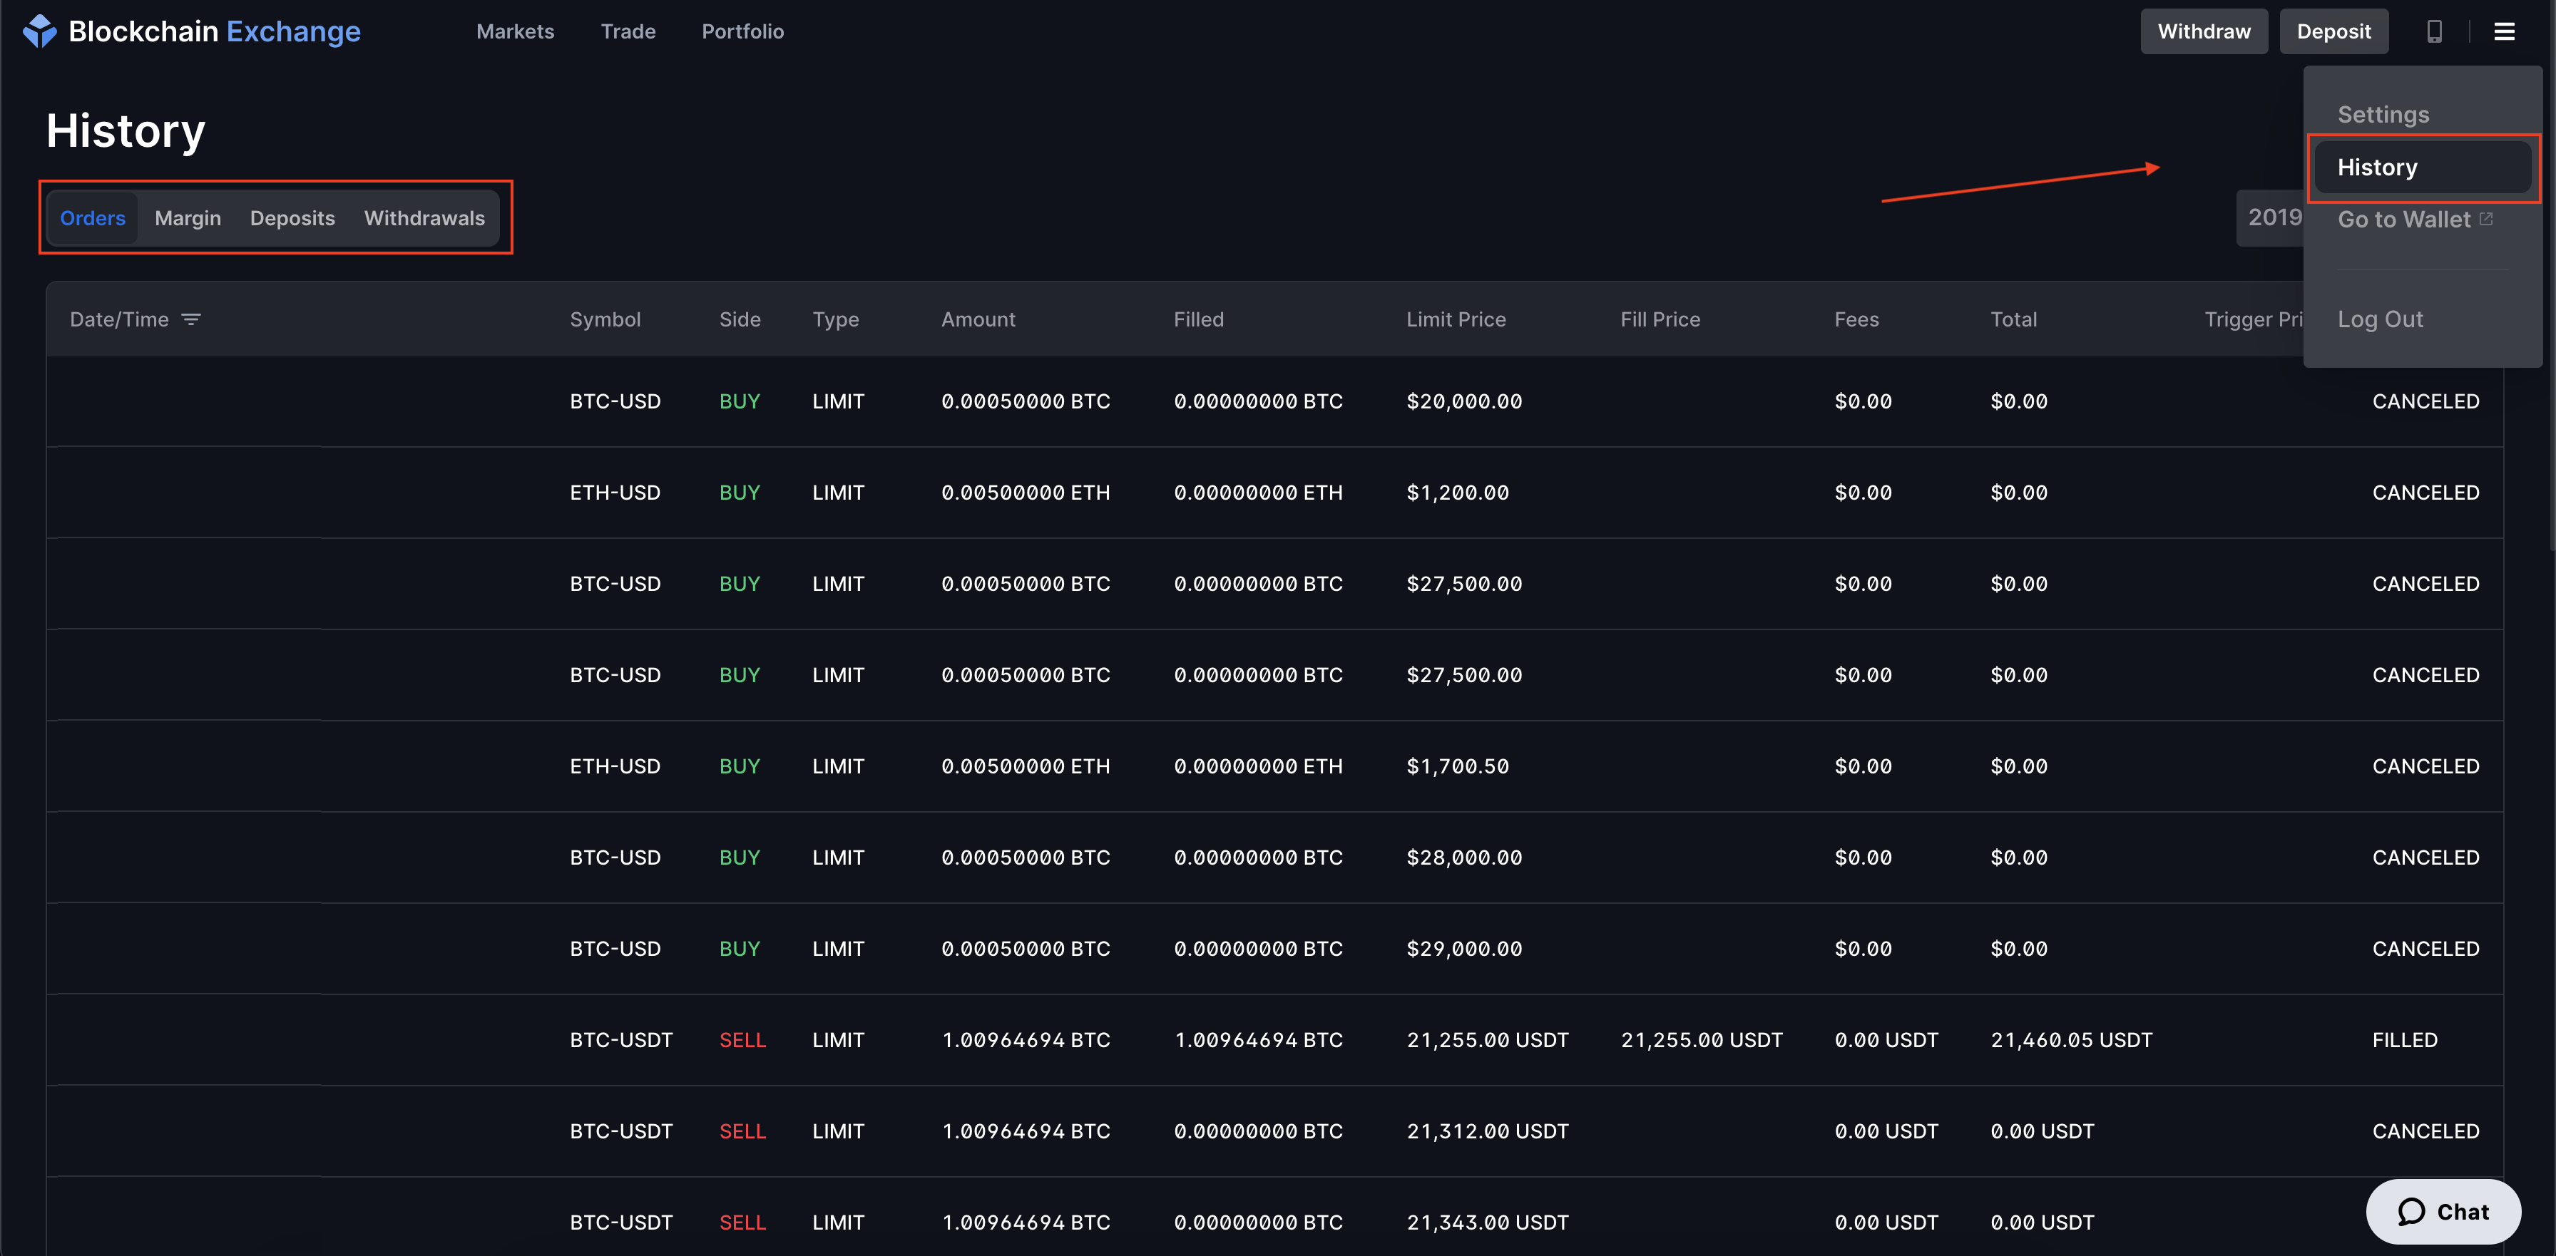This screenshot has width=2556, height=1256.
Task: Click external link icon beside Go to Wallet
Action: coord(2485,220)
